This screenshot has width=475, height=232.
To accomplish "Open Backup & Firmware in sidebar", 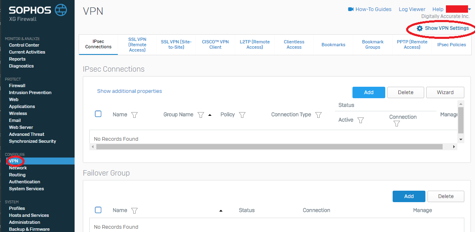I will (x=29, y=229).
